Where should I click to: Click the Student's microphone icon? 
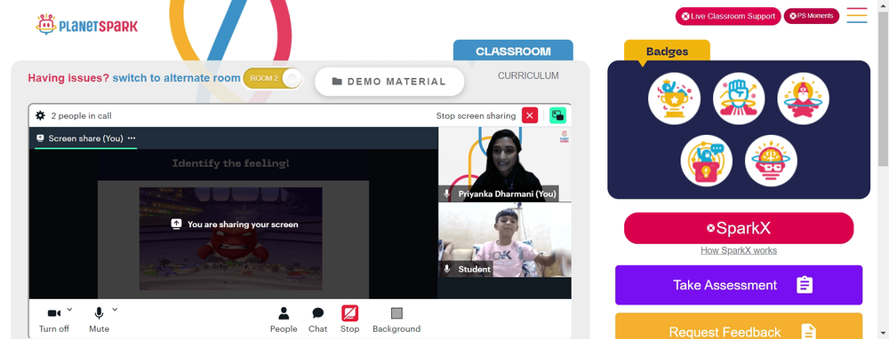coord(447,270)
